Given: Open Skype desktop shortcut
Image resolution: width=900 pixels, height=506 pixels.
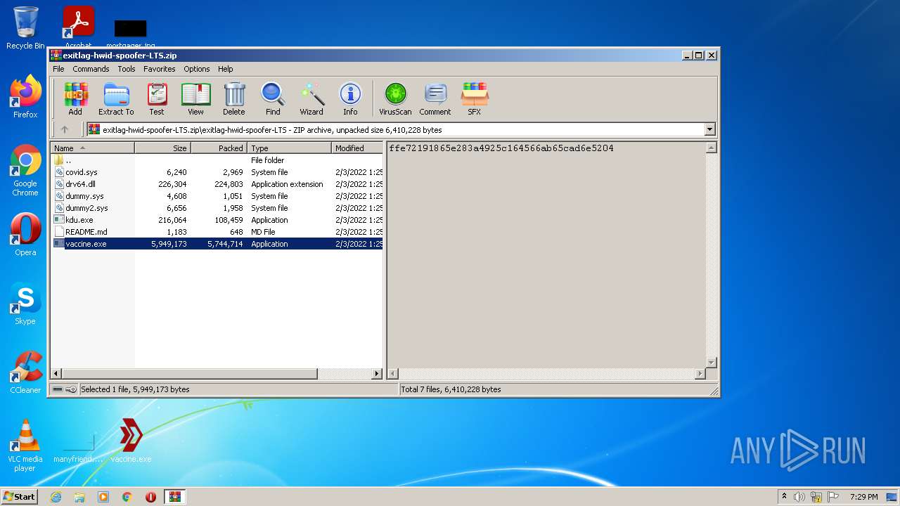Looking at the screenshot, I should coord(25,304).
